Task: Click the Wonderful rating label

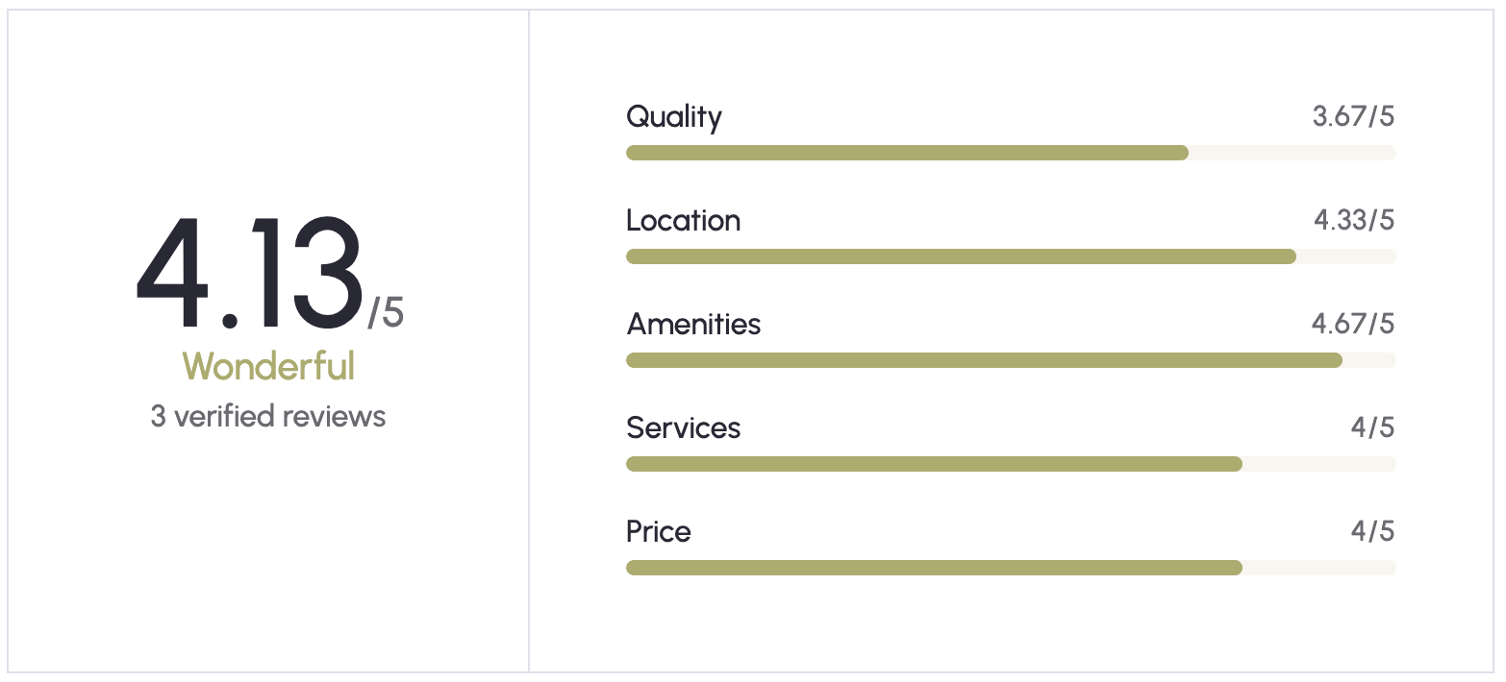Action: point(268,366)
